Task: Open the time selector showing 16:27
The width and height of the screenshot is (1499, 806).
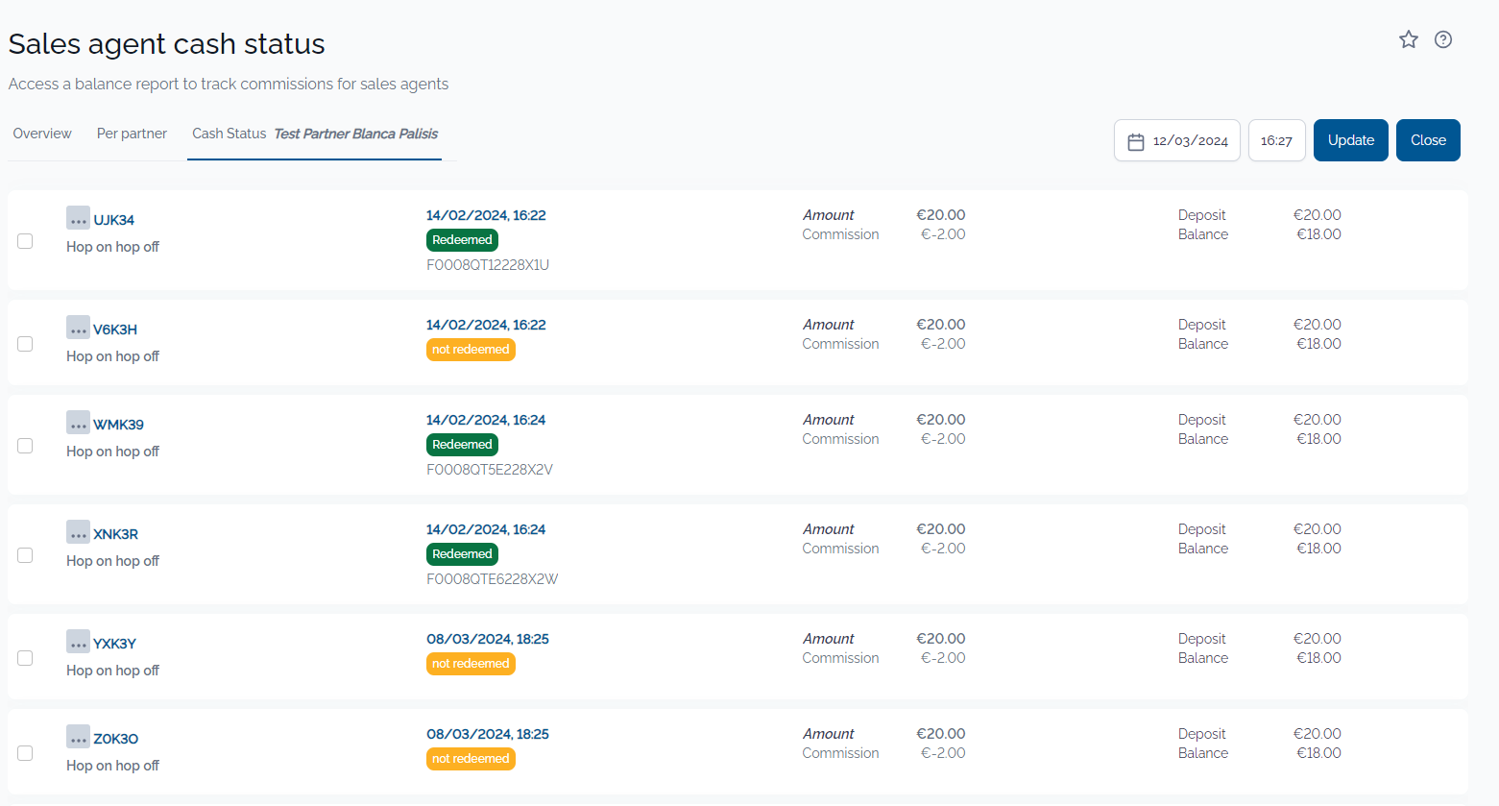Action: tap(1276, 139)
